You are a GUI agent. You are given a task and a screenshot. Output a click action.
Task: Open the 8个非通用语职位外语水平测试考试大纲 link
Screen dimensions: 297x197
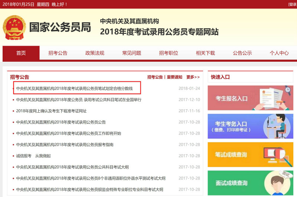91,178
